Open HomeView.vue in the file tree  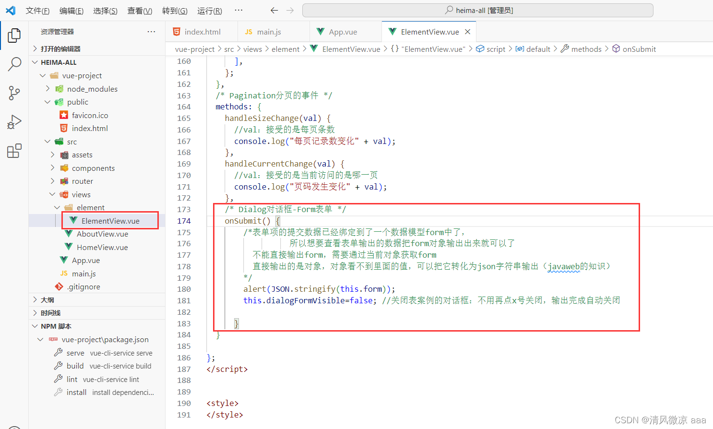click(x=102, y=247)
